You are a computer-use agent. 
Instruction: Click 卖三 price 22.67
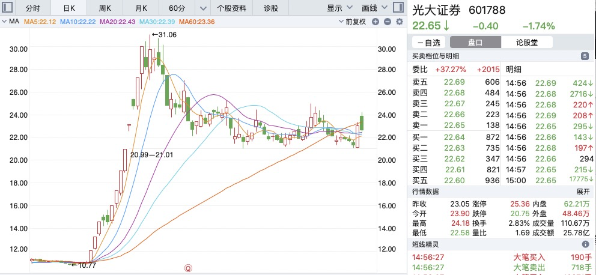tap(455, 104)
